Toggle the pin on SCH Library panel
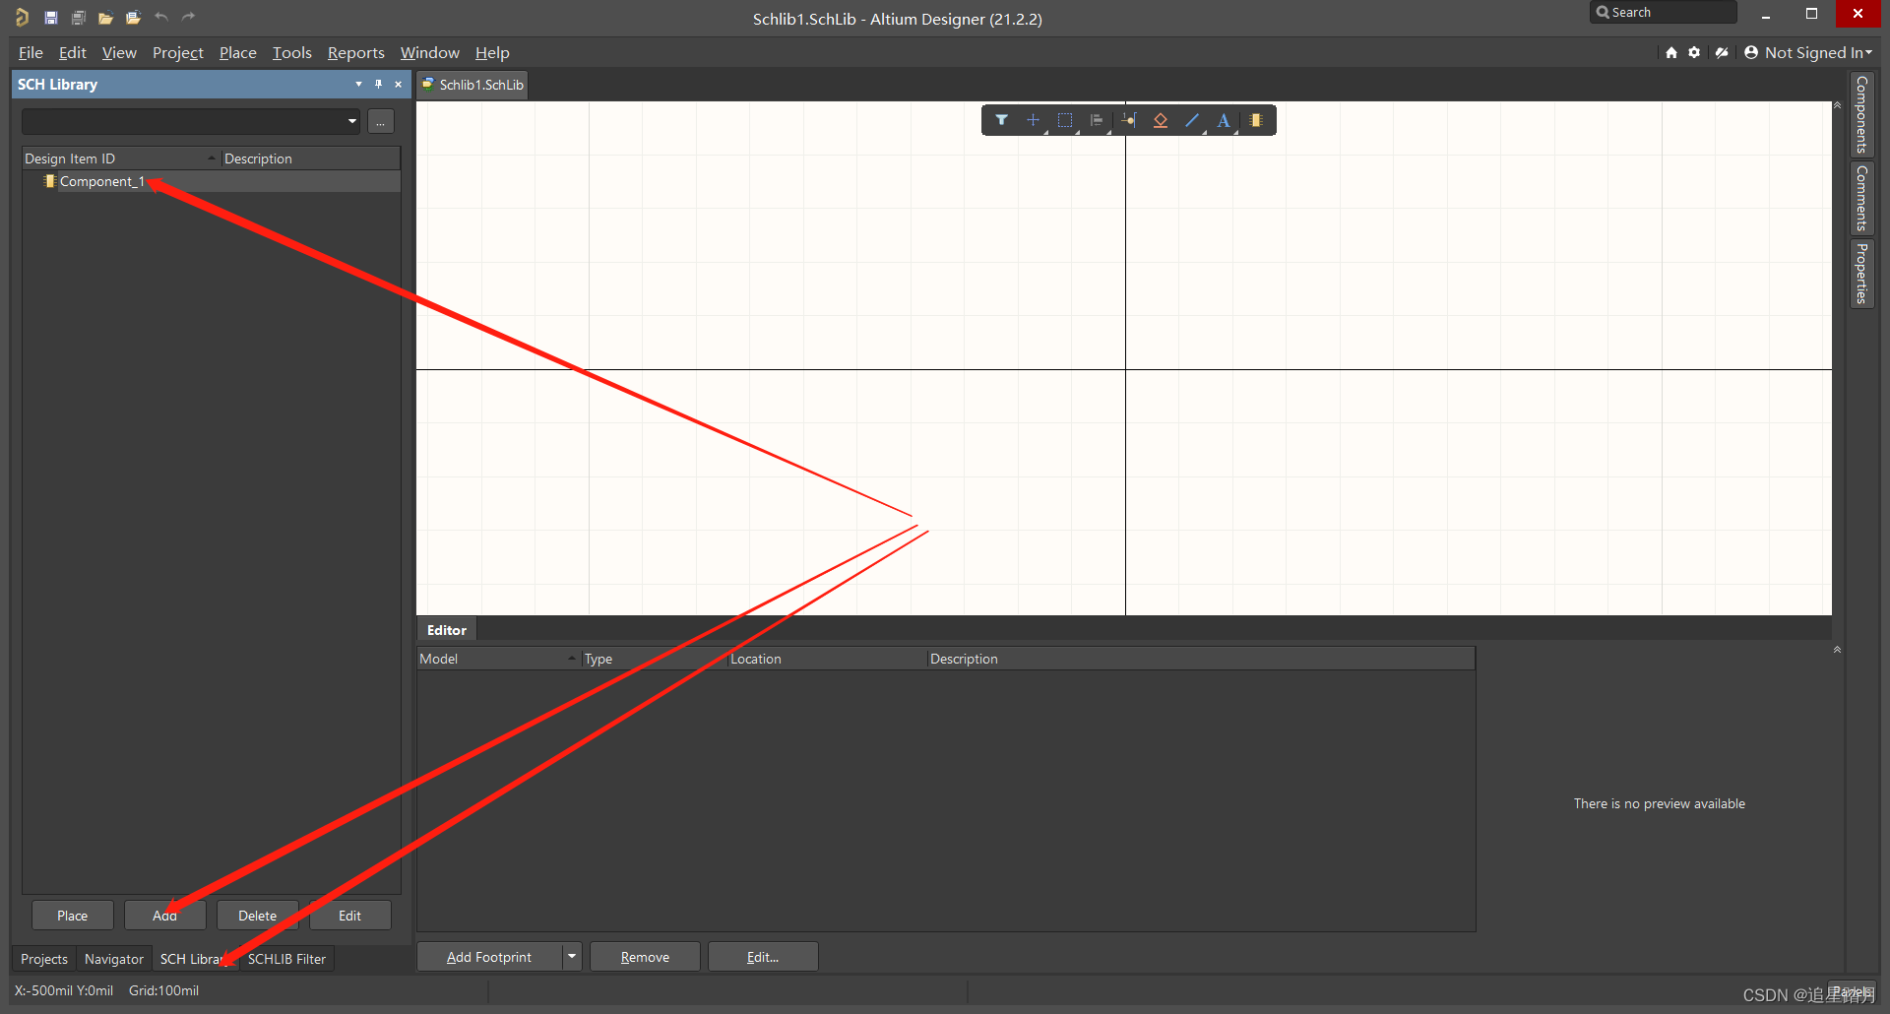 click(378, 85)
